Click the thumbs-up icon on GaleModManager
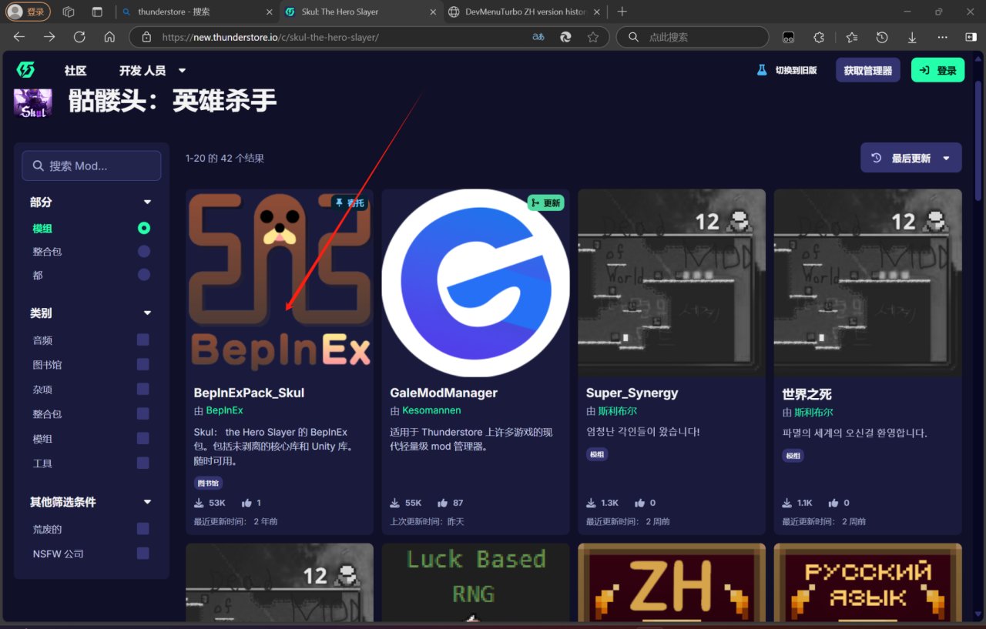The width and height of the screenshot is (986, 629). 443,503
